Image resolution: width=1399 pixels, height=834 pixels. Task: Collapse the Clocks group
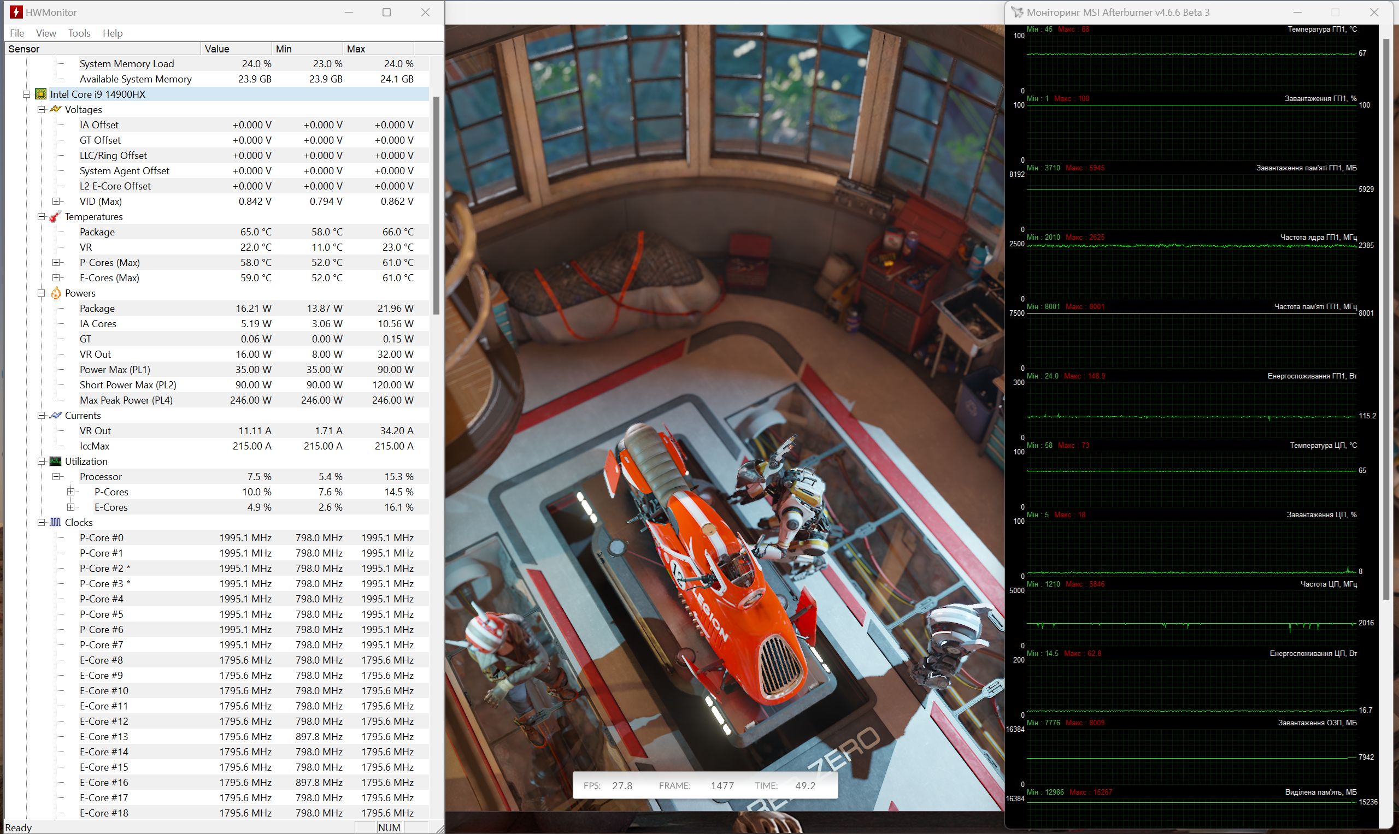(x=41, y=523)
